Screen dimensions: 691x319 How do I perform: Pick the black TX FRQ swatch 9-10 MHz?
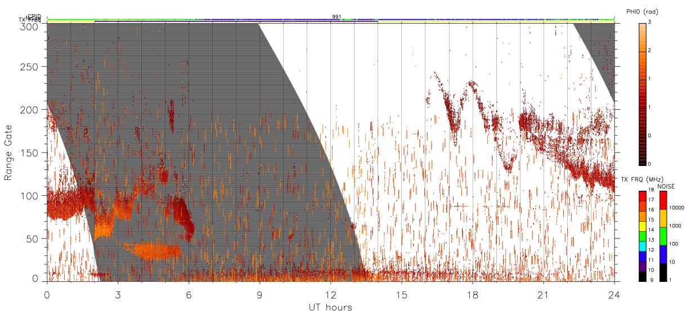[643, 276]
